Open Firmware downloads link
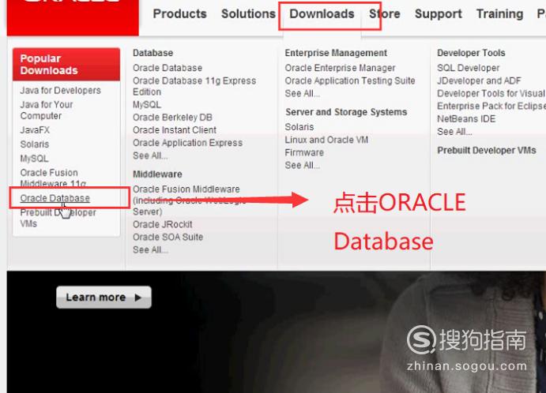The width and height of the screenshot is (546, 393). 304,152
